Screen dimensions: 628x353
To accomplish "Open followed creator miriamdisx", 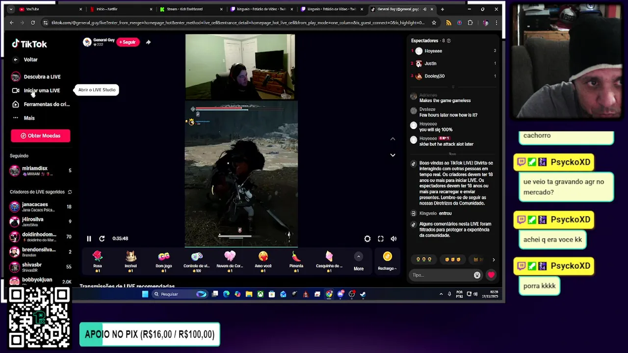I will click(x=41, y=171).
